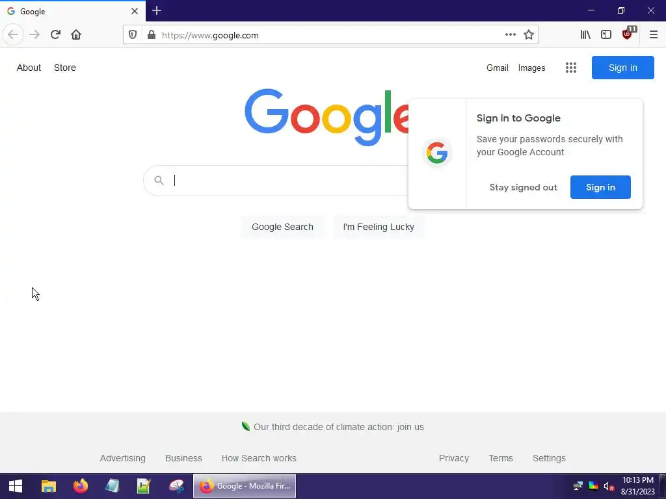Click the large Google logo
The height and width of the screenshot is (499, 666).
click(x=326, y=118)
